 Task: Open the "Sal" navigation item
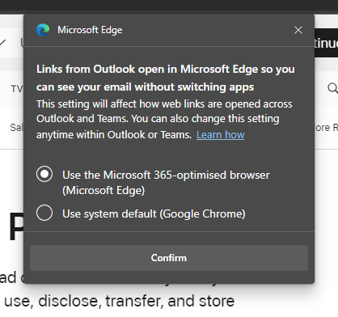click(17, 127)
